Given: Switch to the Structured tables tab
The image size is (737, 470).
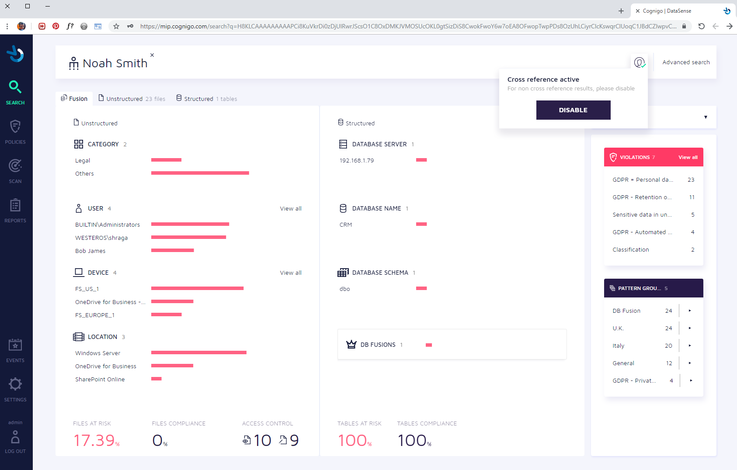Looking at the screenshot, I should pyautogui.click(x=206, y=99).
